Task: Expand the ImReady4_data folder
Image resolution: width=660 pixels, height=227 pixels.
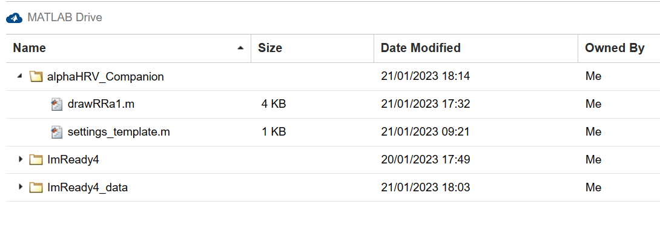Action: click(20, 188)
